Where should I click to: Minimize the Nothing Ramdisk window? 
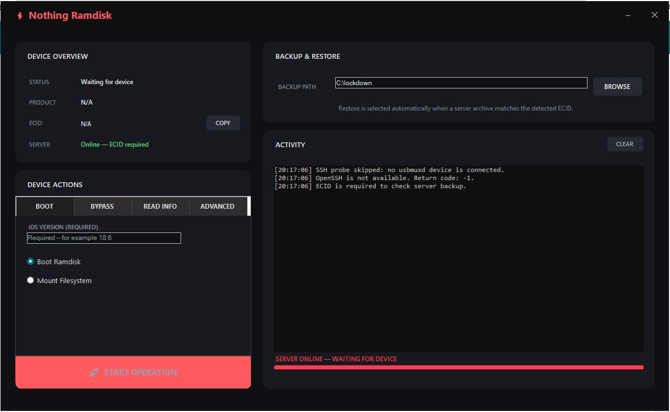(x=628, y=16)
